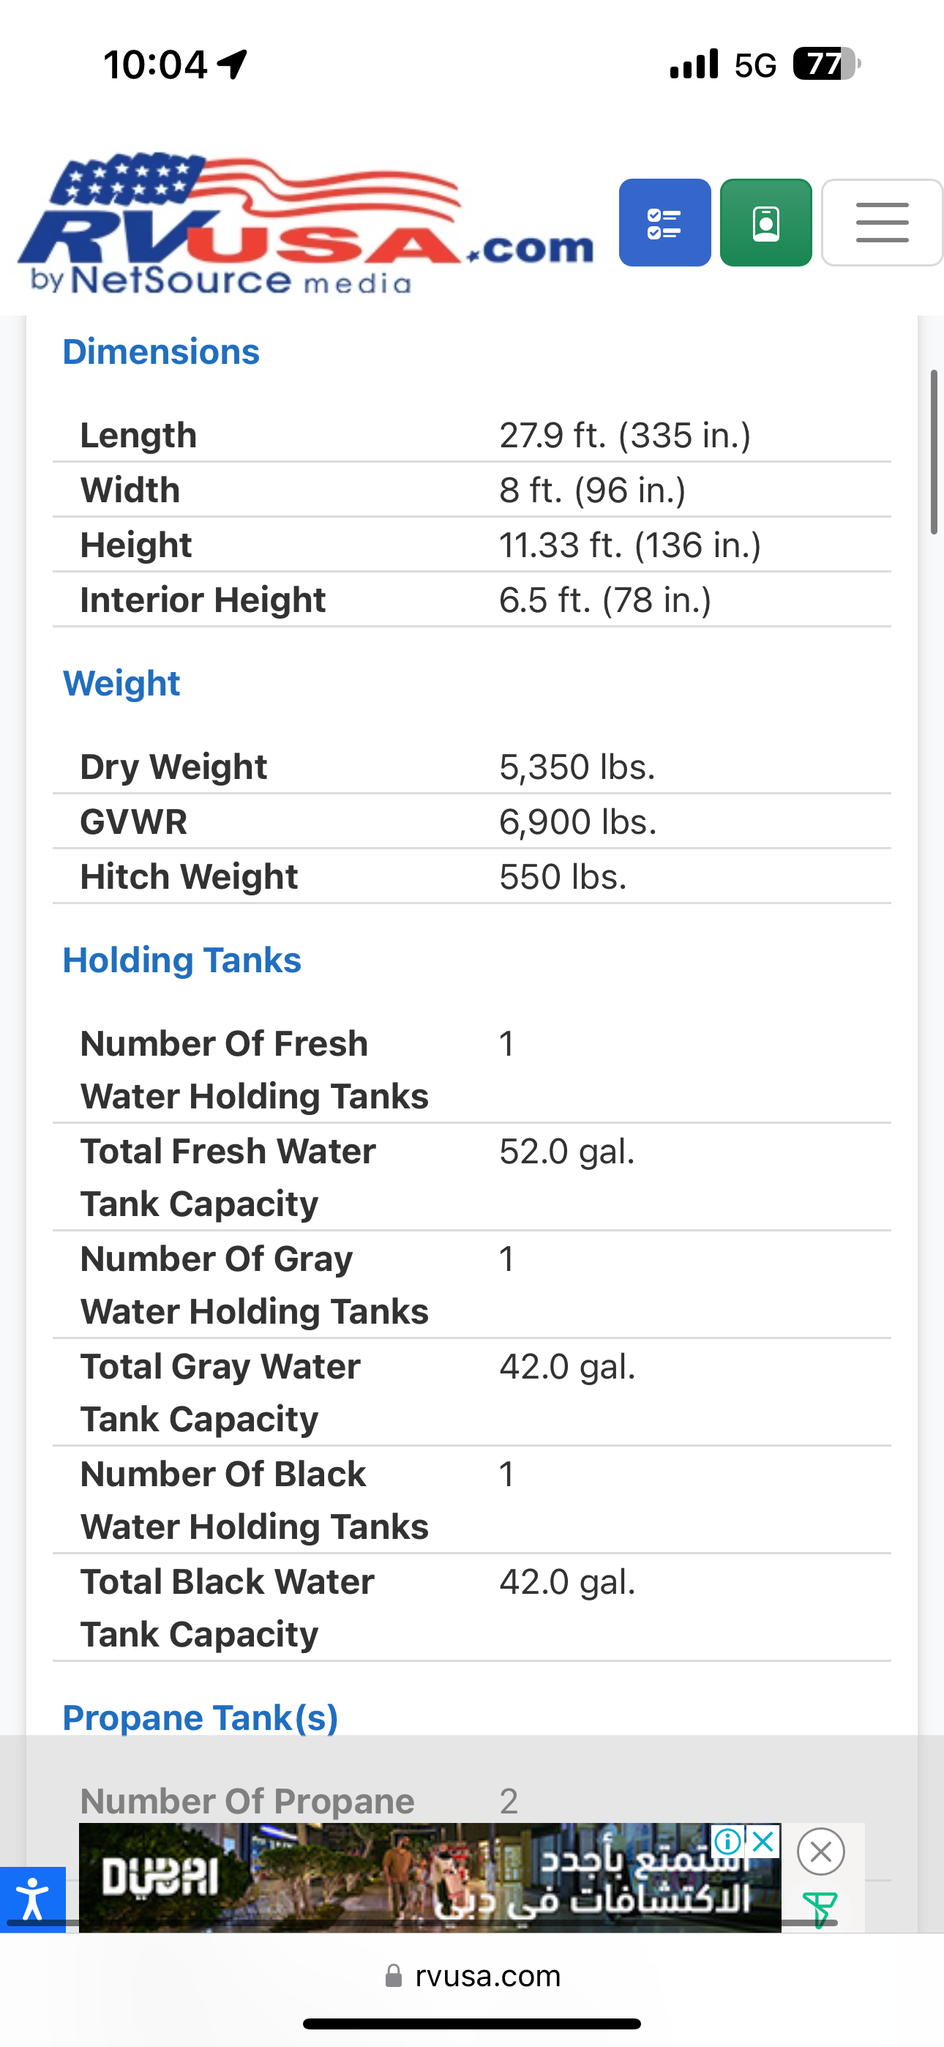Tap the 10:04 clock in status bar

156,64
